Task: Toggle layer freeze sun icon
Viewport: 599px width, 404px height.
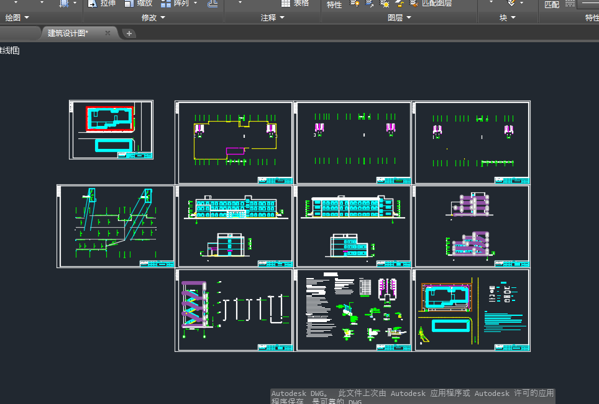Action: [385, 4]
